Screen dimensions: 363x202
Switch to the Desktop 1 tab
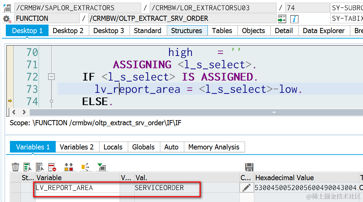(27, 31)
